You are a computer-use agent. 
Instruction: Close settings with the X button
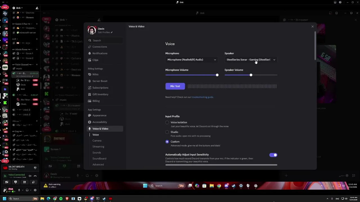tap(312, 26)
